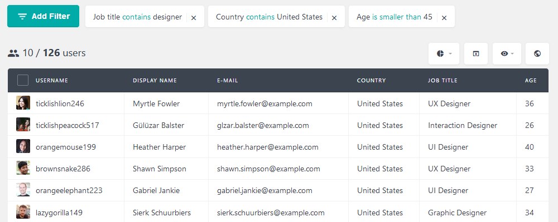Open username orangeelephant223
This screenshot has width=558, height=222.
(69, 190)
